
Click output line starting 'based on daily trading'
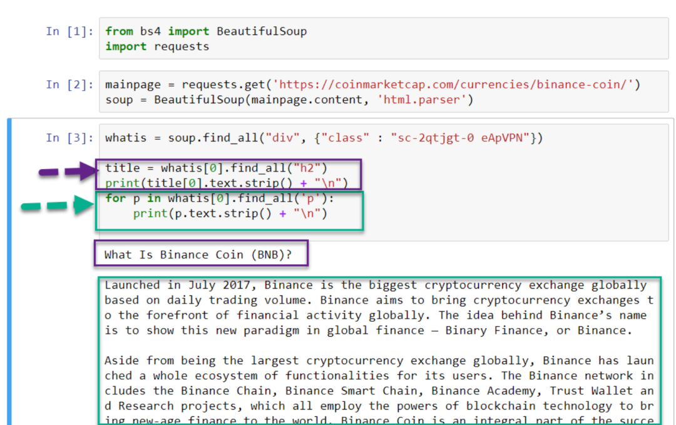click(379, 300)
